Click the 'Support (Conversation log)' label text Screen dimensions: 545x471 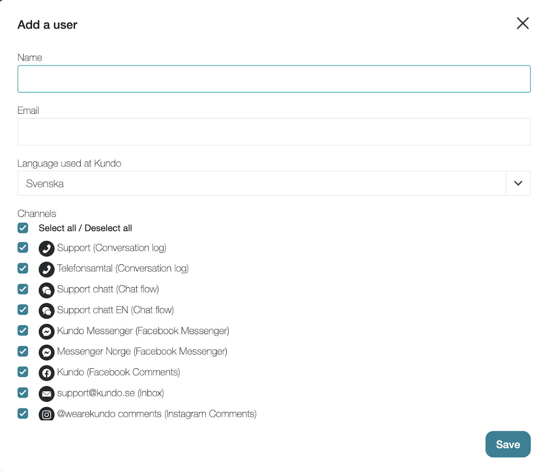(112, 248)
